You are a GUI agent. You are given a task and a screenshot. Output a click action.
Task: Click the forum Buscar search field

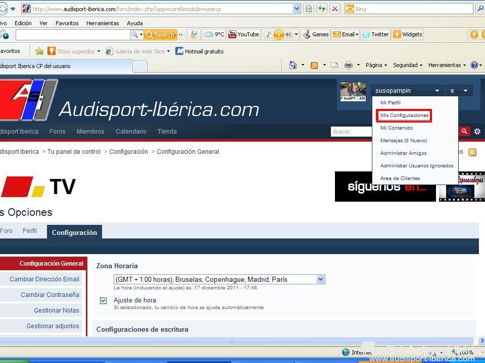[x=352, y=132]
